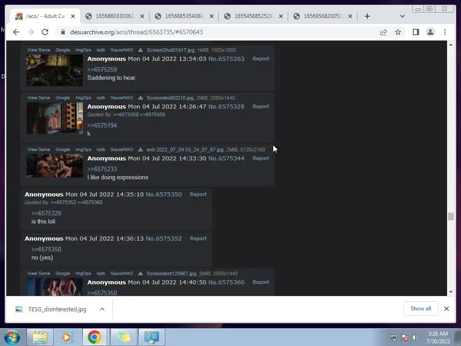Open media player from taskbar

click(x=67, y=337)
